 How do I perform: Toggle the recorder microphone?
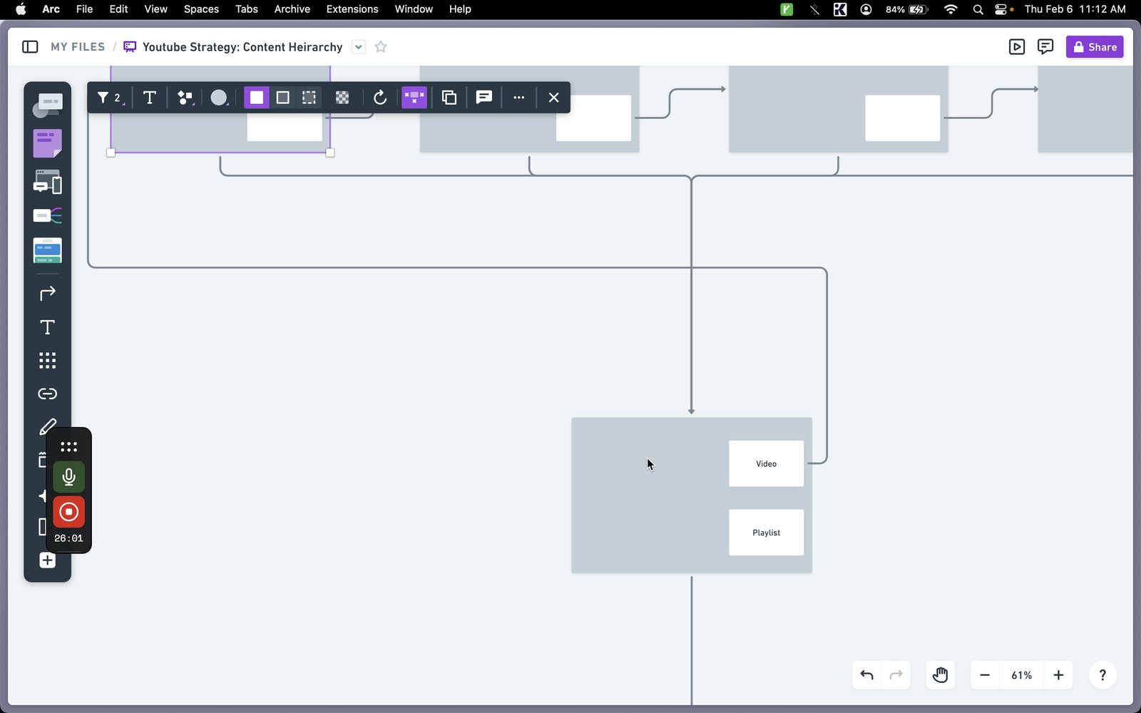69,476
